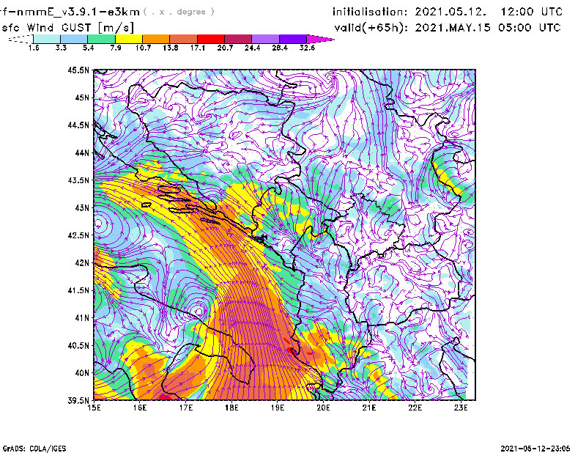Image resolution: width=586 pixels, height=453 pixels.
Task: Click the '39.5N' latitude label
Action: (78, 401)
